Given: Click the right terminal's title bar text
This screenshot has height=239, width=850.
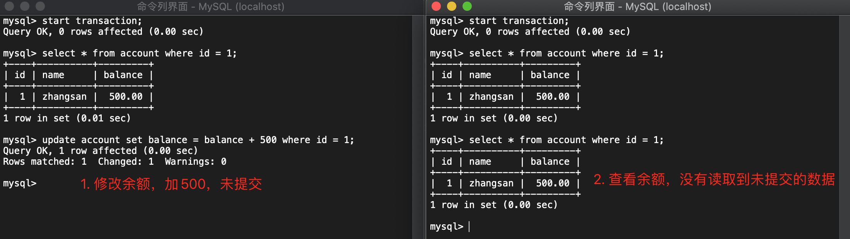Looking at the screenshot, I should (637, 7).
